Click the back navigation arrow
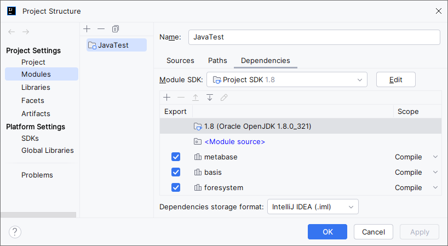 (x=12, y=32)
